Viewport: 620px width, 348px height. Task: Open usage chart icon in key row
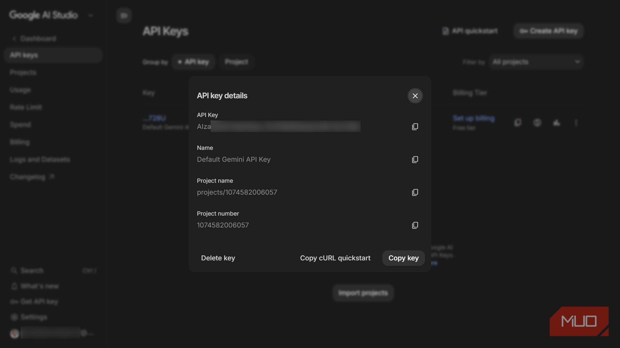click(556, 122)
